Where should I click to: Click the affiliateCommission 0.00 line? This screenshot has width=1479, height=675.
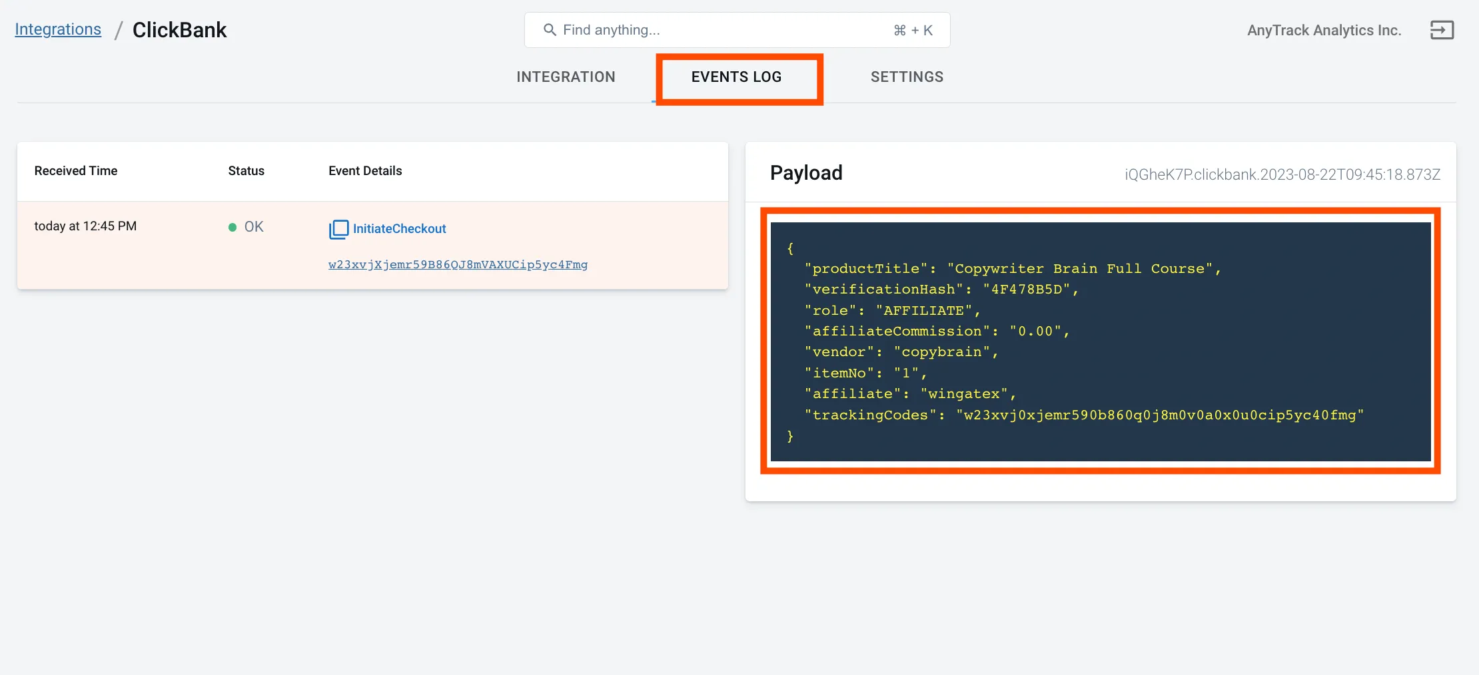[x=937, y=332]
